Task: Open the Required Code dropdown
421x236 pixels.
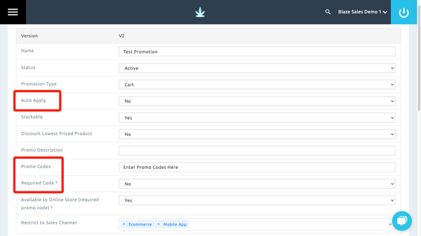Action: 257,183
